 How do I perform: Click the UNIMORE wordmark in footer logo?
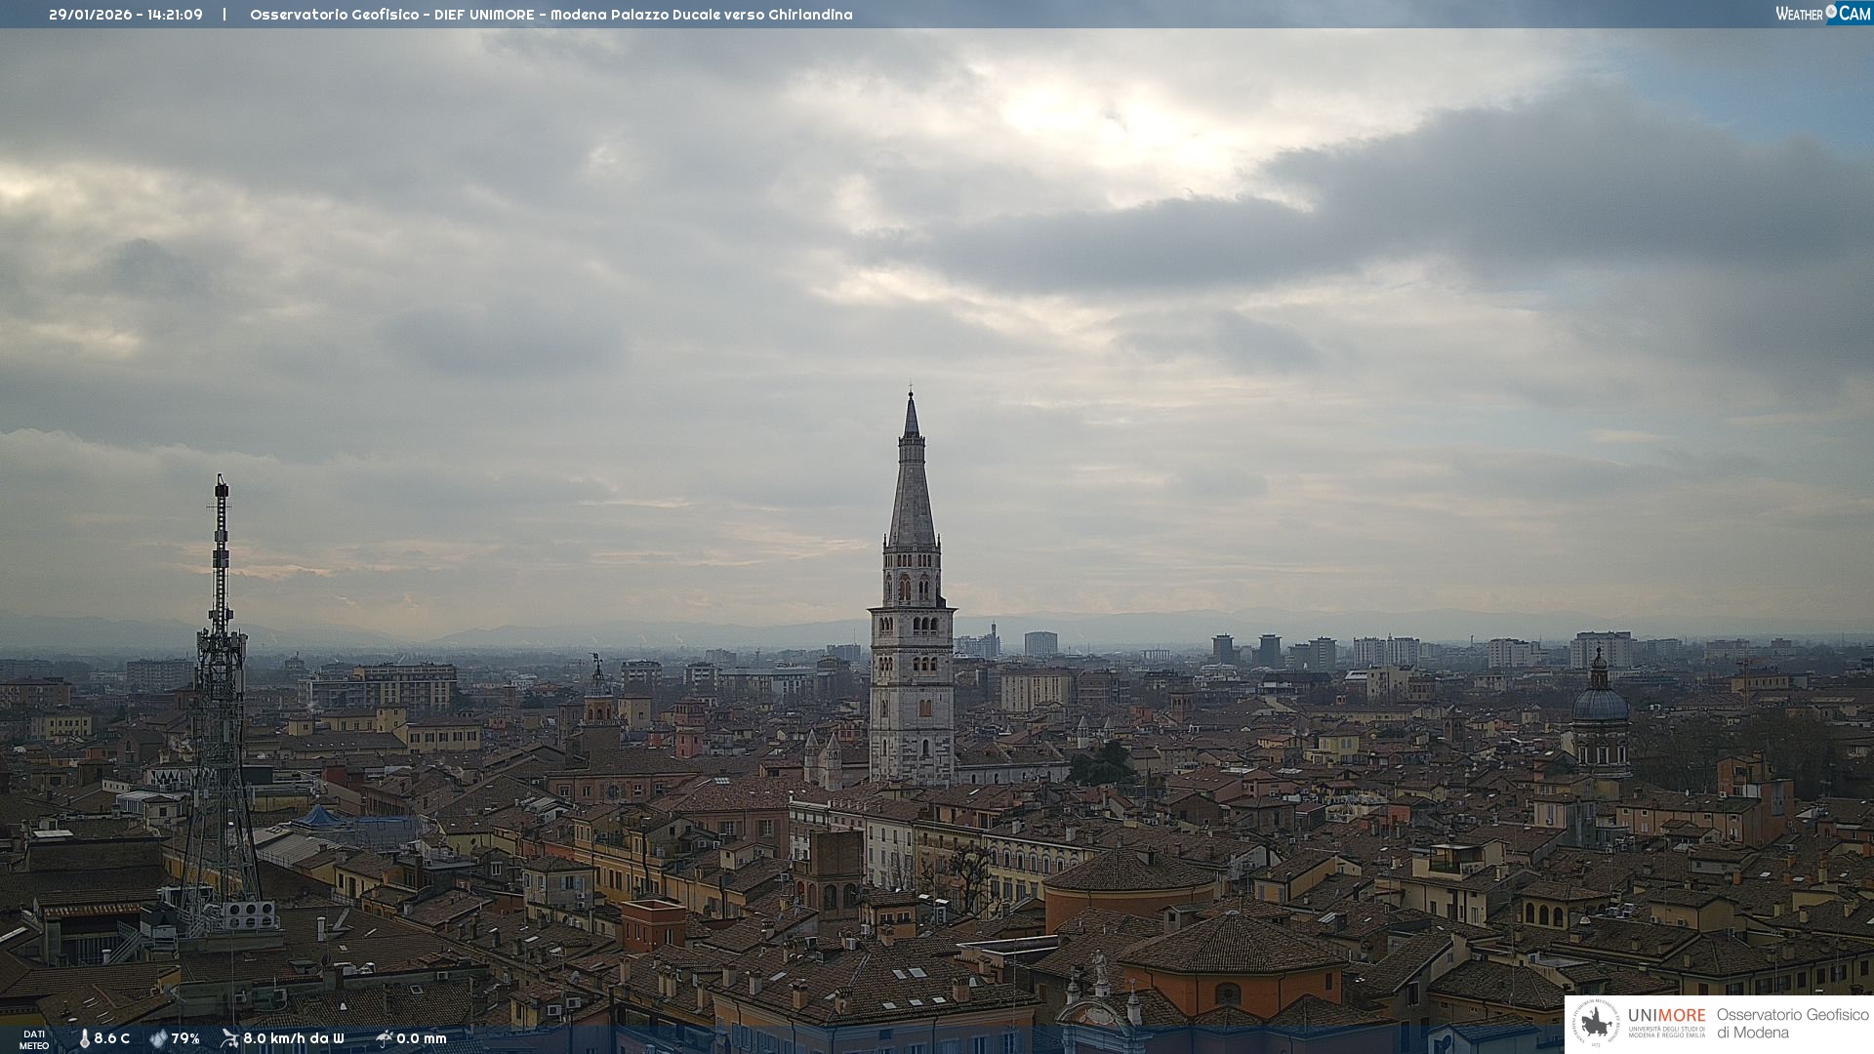pyautogui.click(x=1666, y=1016)
